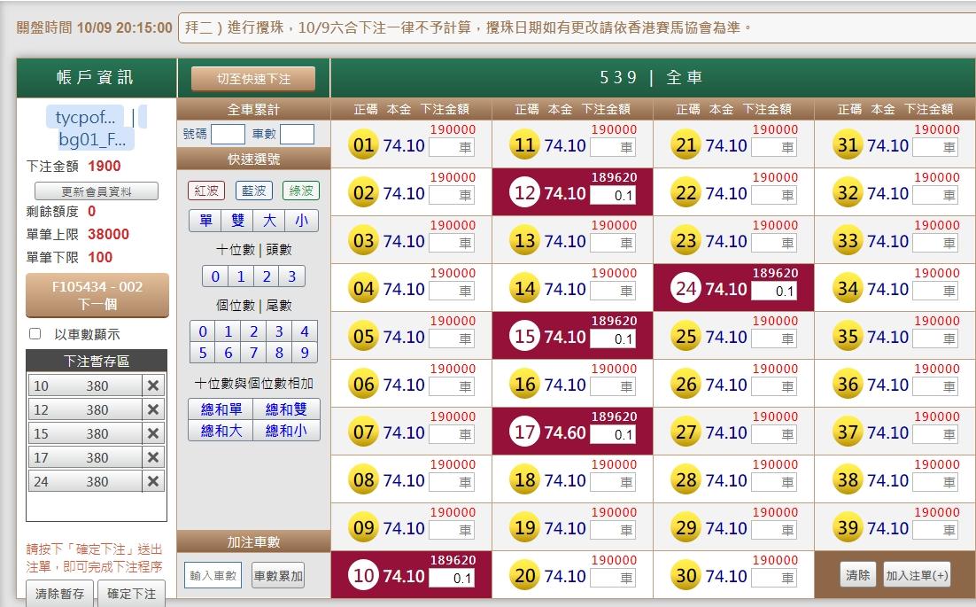This screenshot has height=607, width=976.
Task: Click the bet amount field for number 22
Action: coord(774,196)
